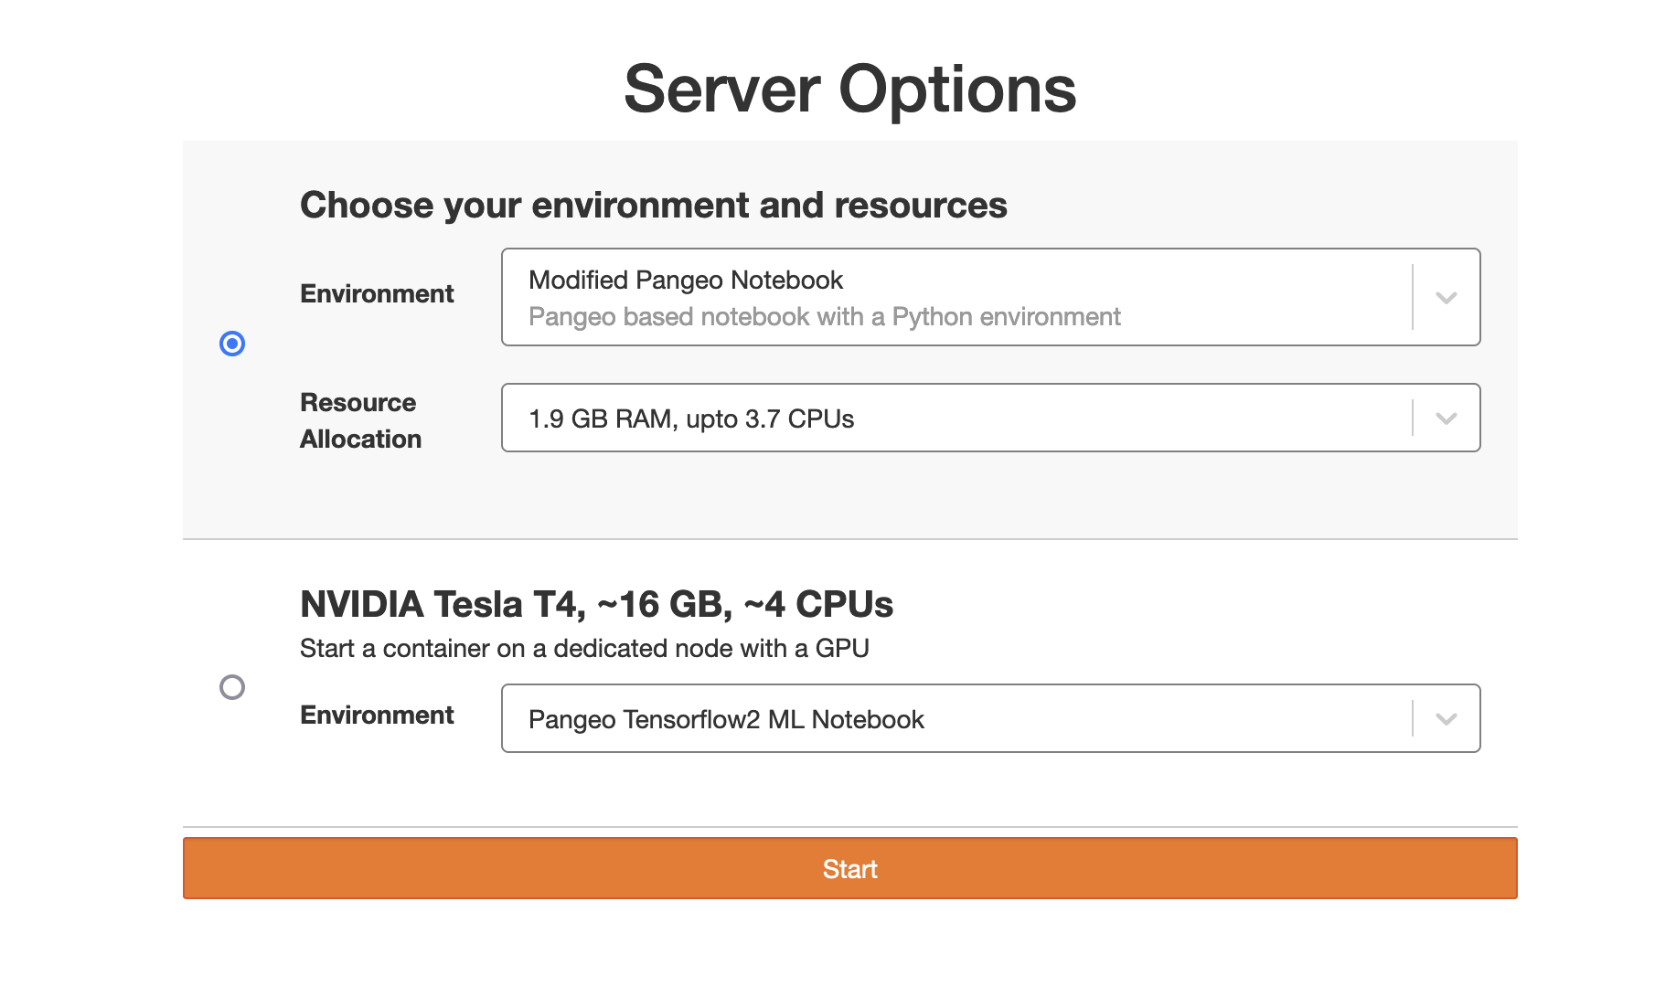This screenshot has height=1007, width=1655.
Task: Click the 'Modified Pangeo Notebook' selected value text
Action: (x=686, y=281)
